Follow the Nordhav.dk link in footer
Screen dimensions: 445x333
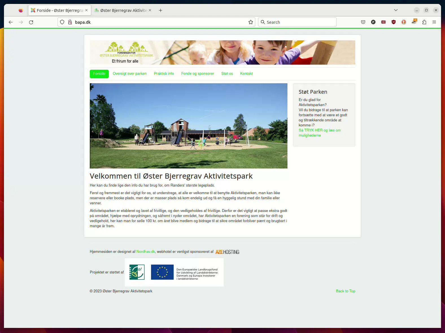[x=145, y=252]
